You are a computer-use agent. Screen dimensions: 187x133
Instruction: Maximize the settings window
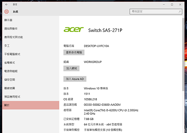point(172,5)
